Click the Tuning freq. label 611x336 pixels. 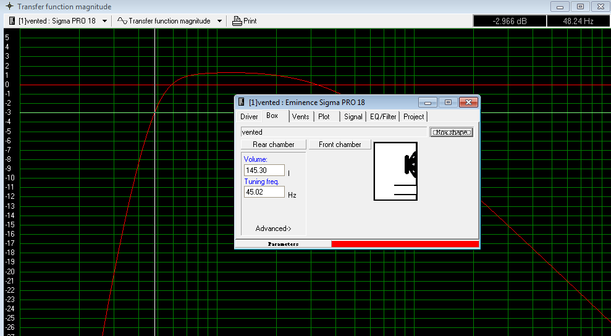click(261, 182)
